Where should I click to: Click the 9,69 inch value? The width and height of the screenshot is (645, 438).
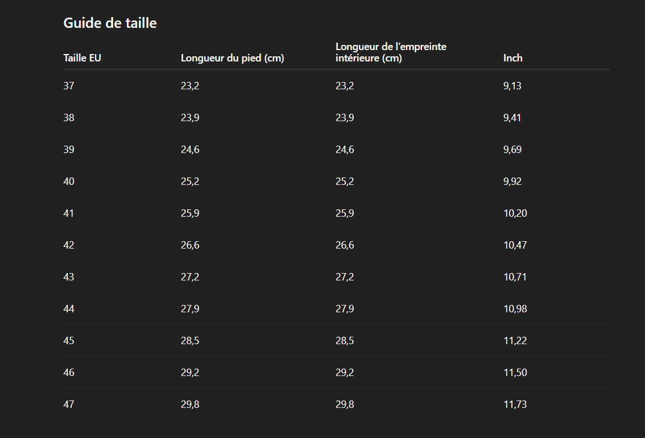[x=512, y=150]
